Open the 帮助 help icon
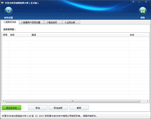Image resolution: width=151 pixels, height=119 pixels. (143, 10)
